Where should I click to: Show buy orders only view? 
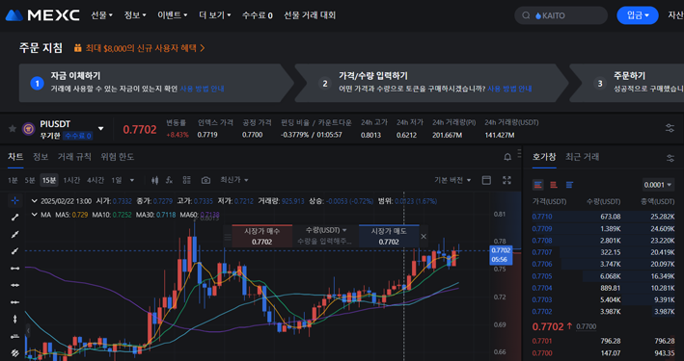(x=569, y=185)
